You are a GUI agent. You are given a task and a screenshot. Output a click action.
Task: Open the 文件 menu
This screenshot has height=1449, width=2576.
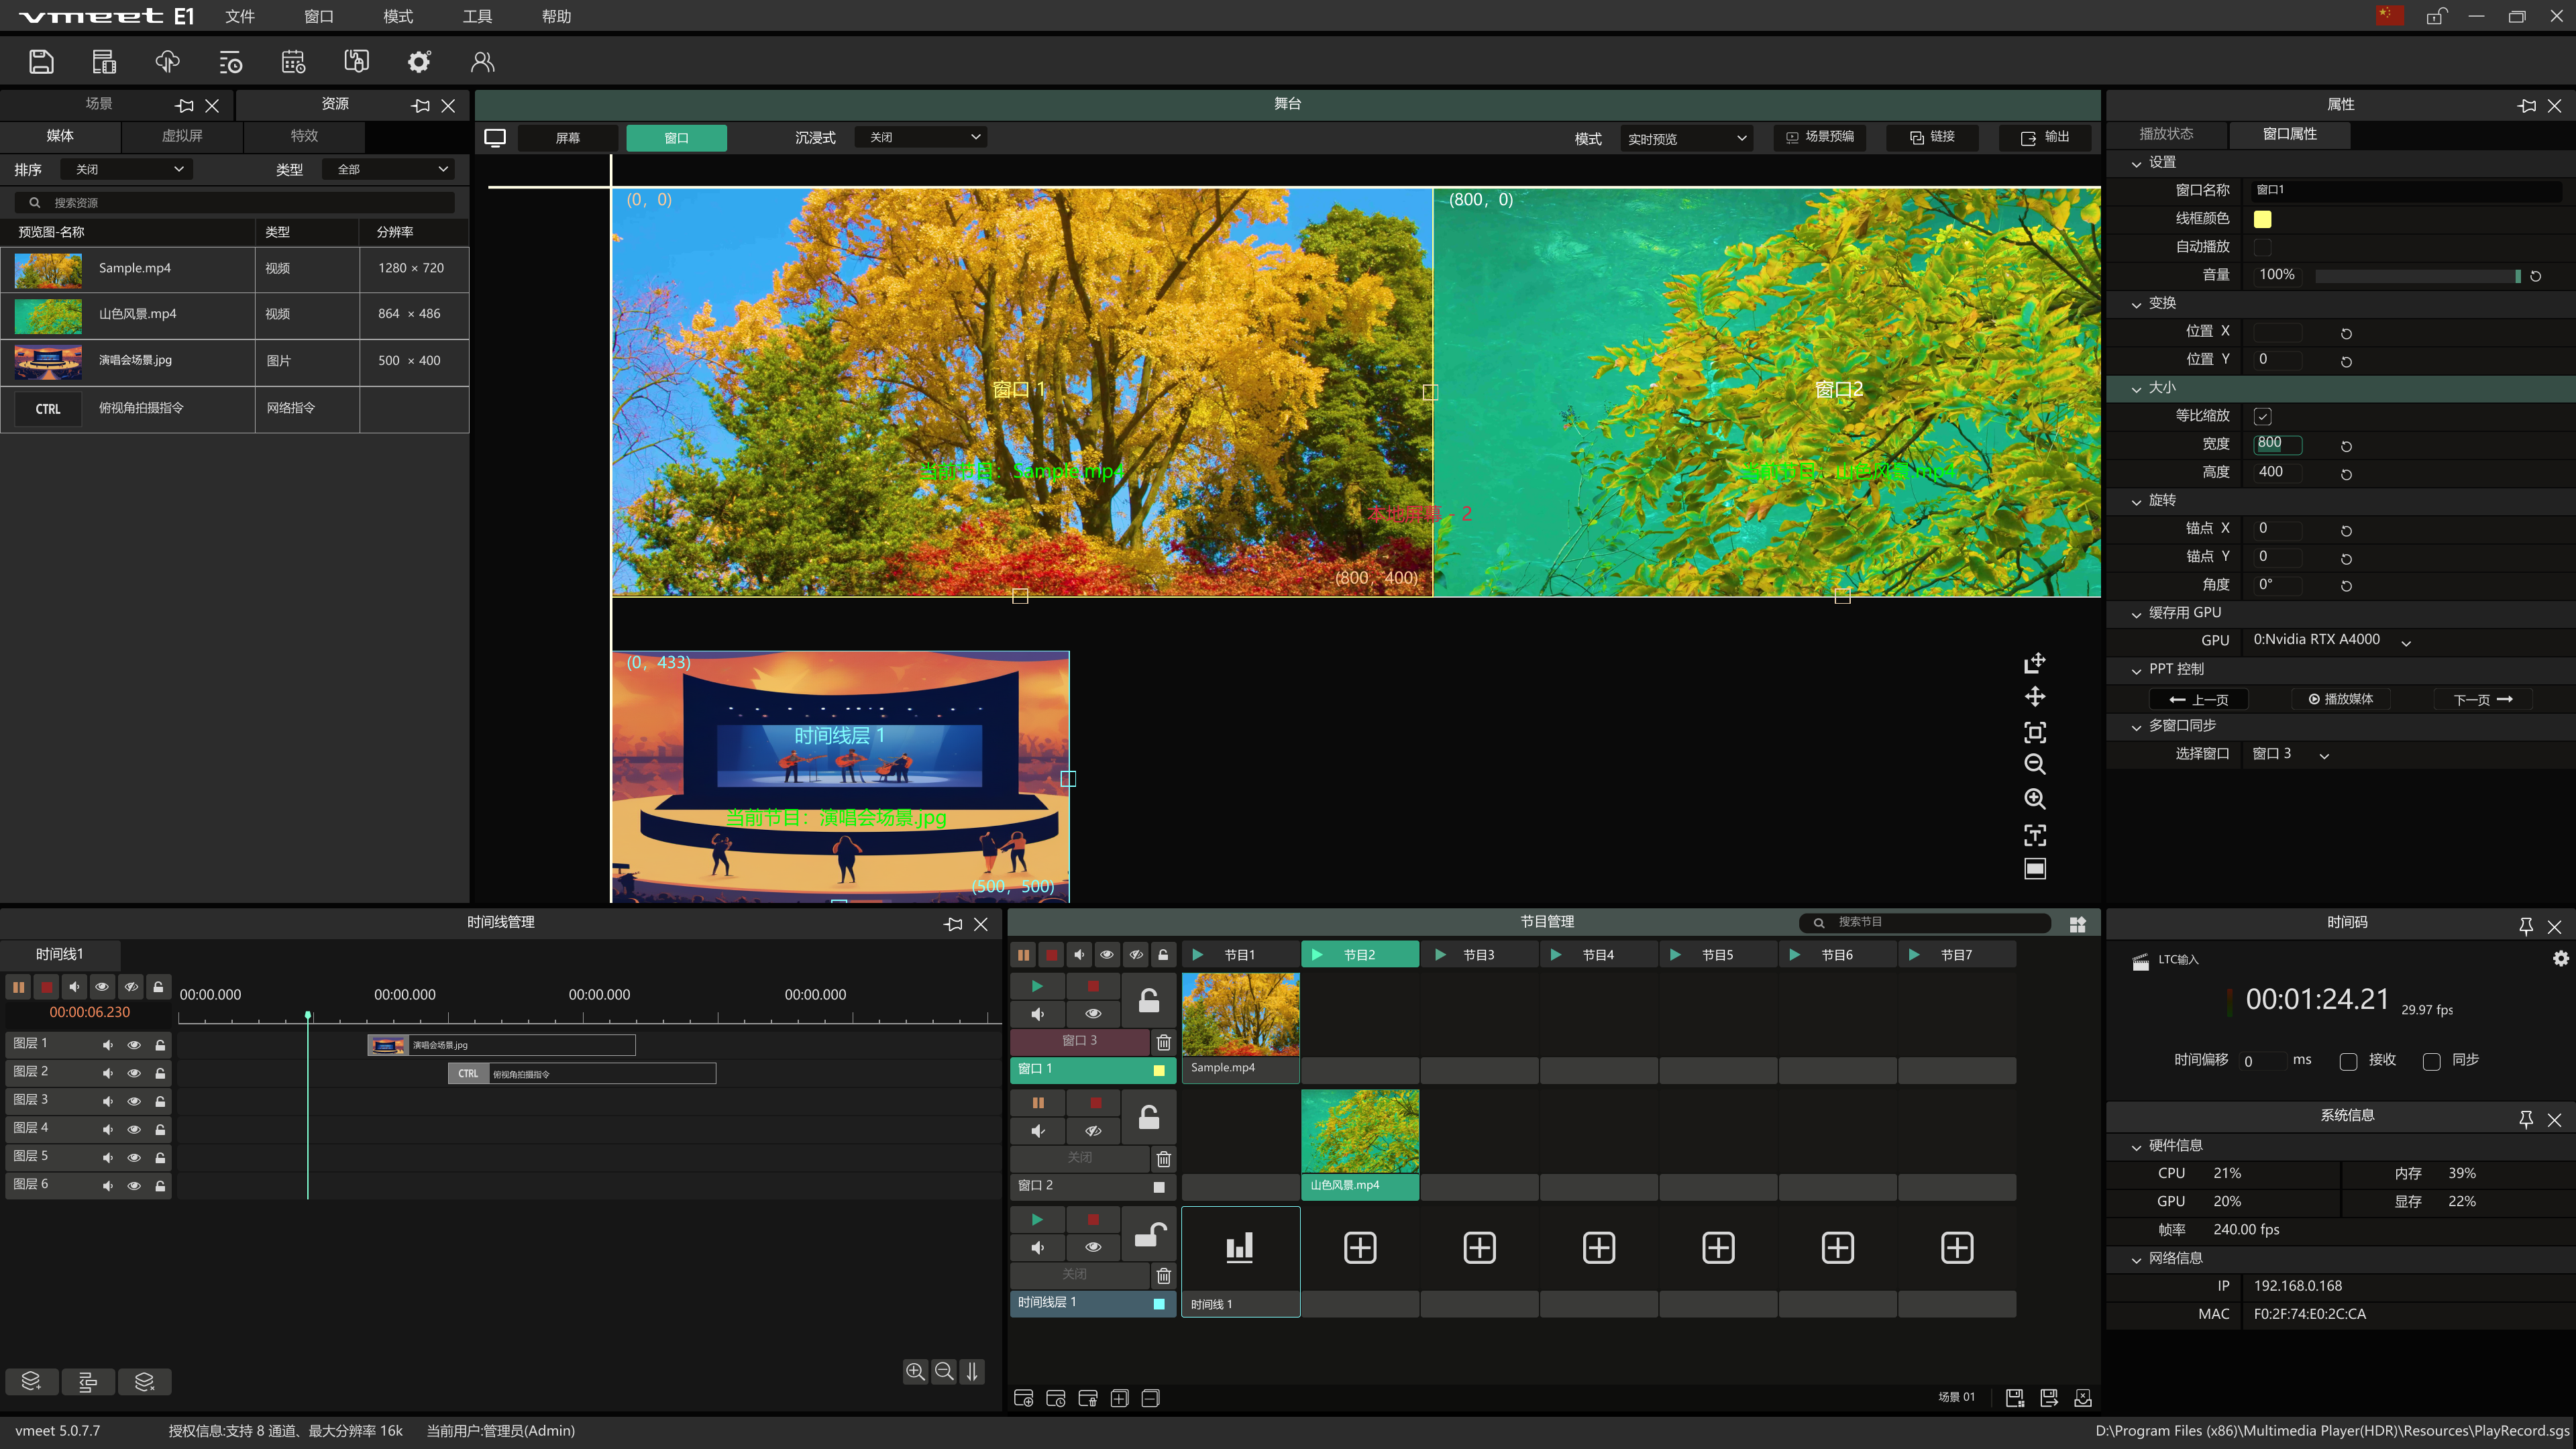coord(240,16)
